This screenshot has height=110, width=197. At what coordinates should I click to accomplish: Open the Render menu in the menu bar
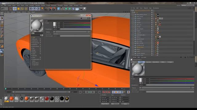43,5
